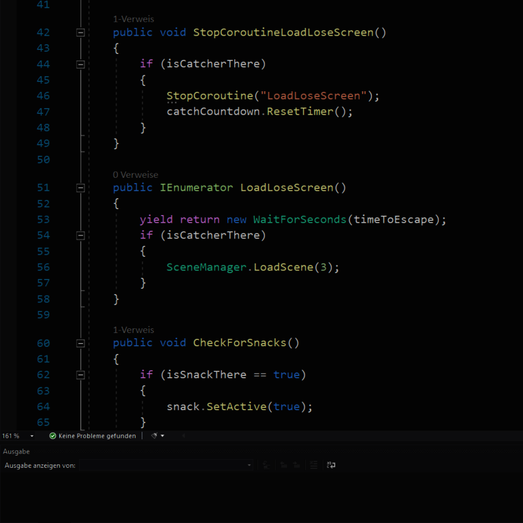Click the SetActive call on line 64
Viewport: 523px width, 523px height.
[236, 407]
